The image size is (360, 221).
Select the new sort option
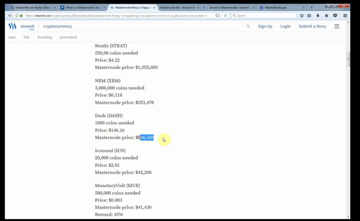point(12,37)
